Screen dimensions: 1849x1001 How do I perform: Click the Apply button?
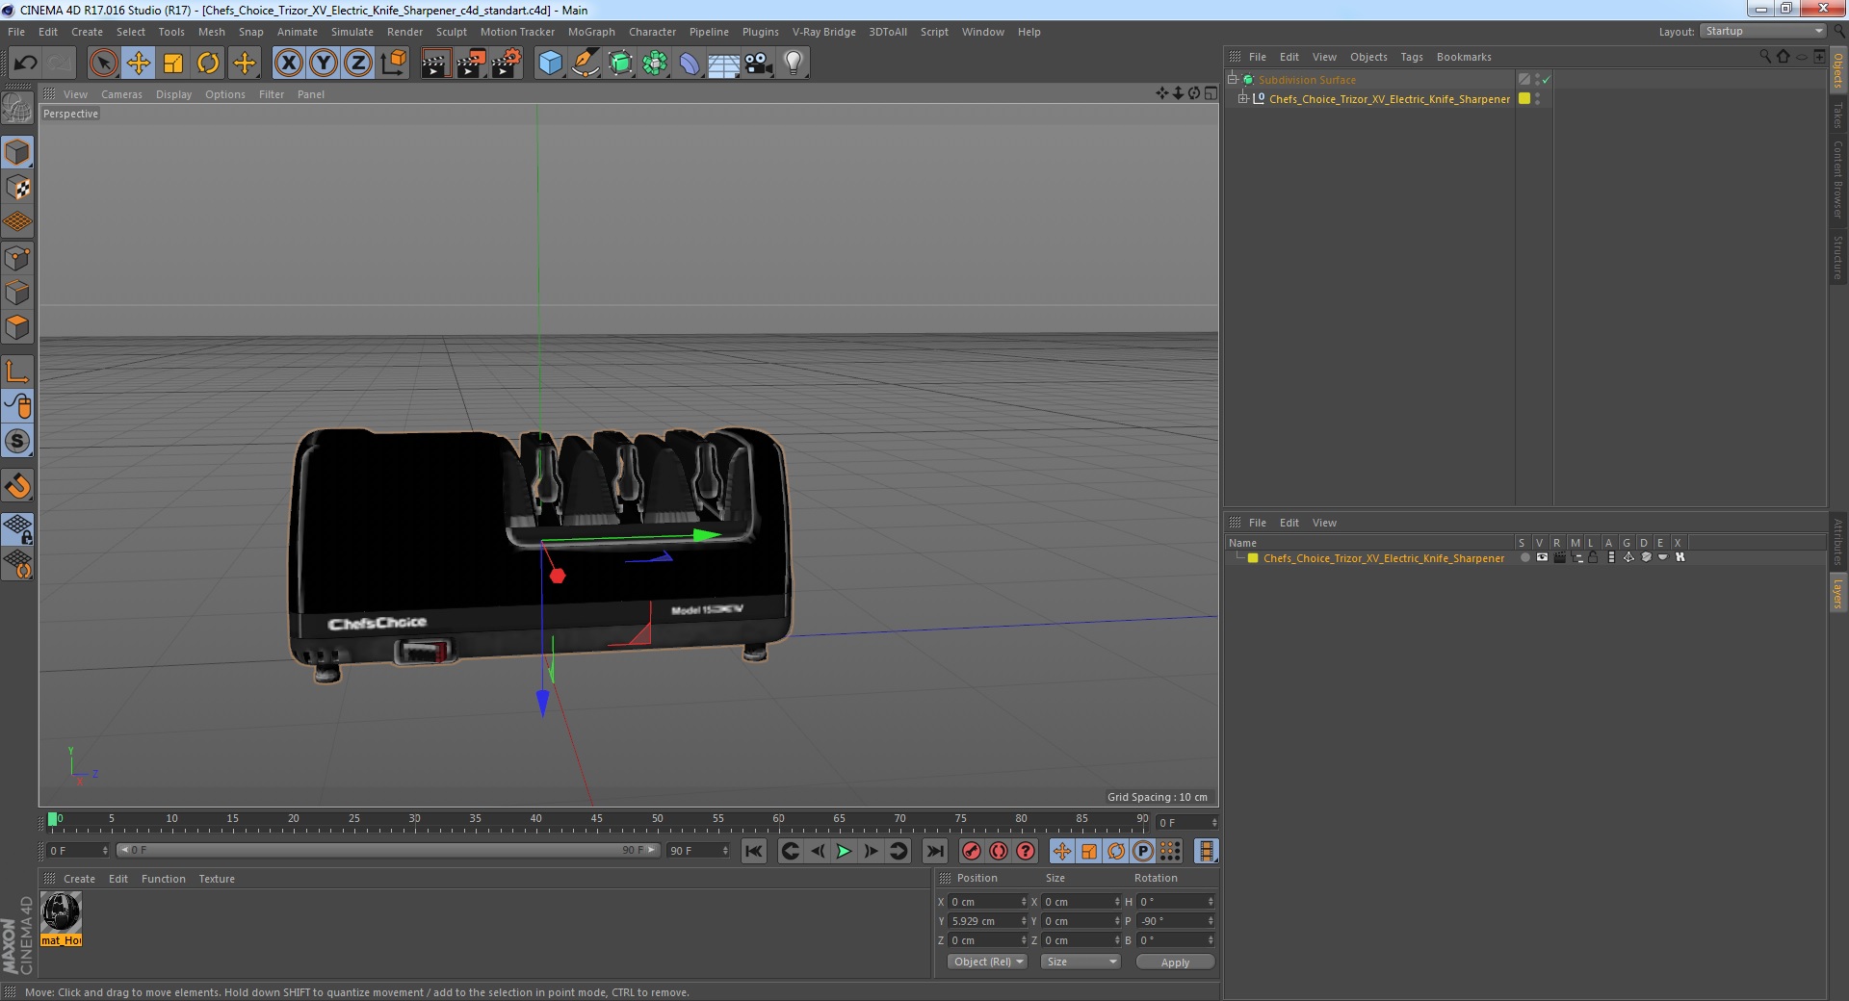[x=1174, y=962]
